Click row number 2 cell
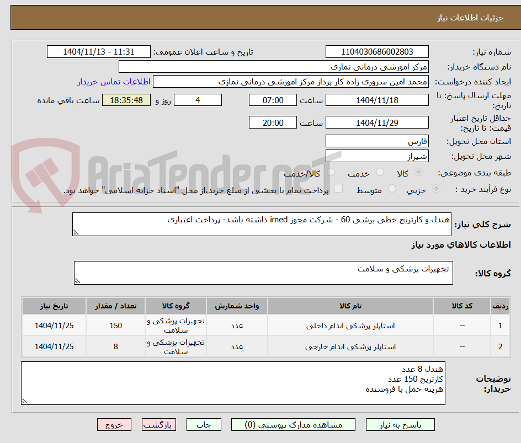 (x=501, y=346)
